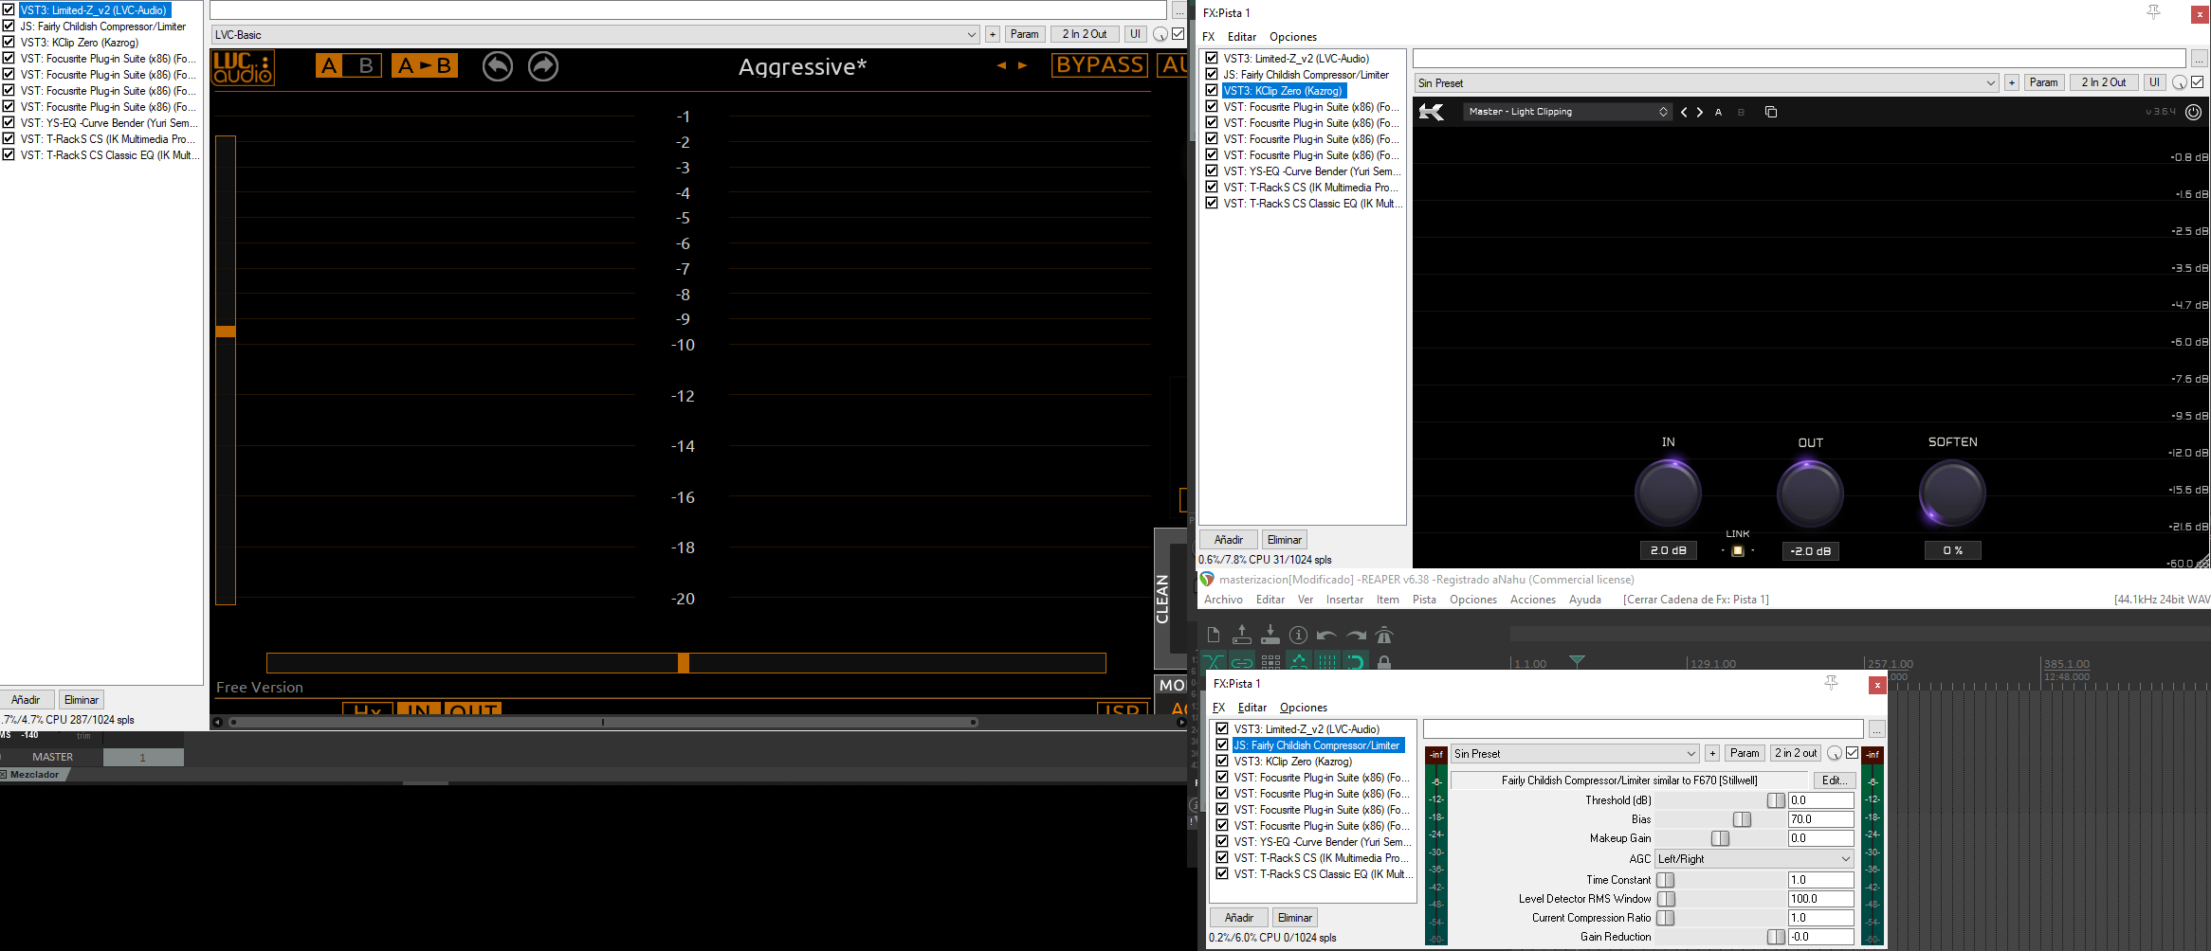The image size is (2211, 951).
Task: Toggle the REAPER metronome icon
Action: pos(1384,635)
